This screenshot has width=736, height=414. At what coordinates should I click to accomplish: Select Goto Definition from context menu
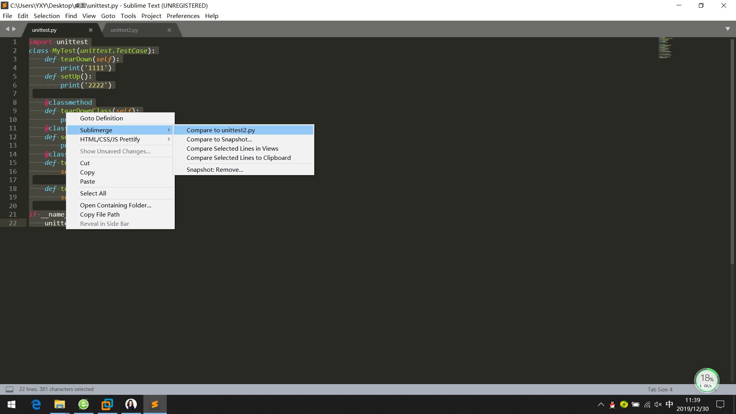[x=101, y=118]
